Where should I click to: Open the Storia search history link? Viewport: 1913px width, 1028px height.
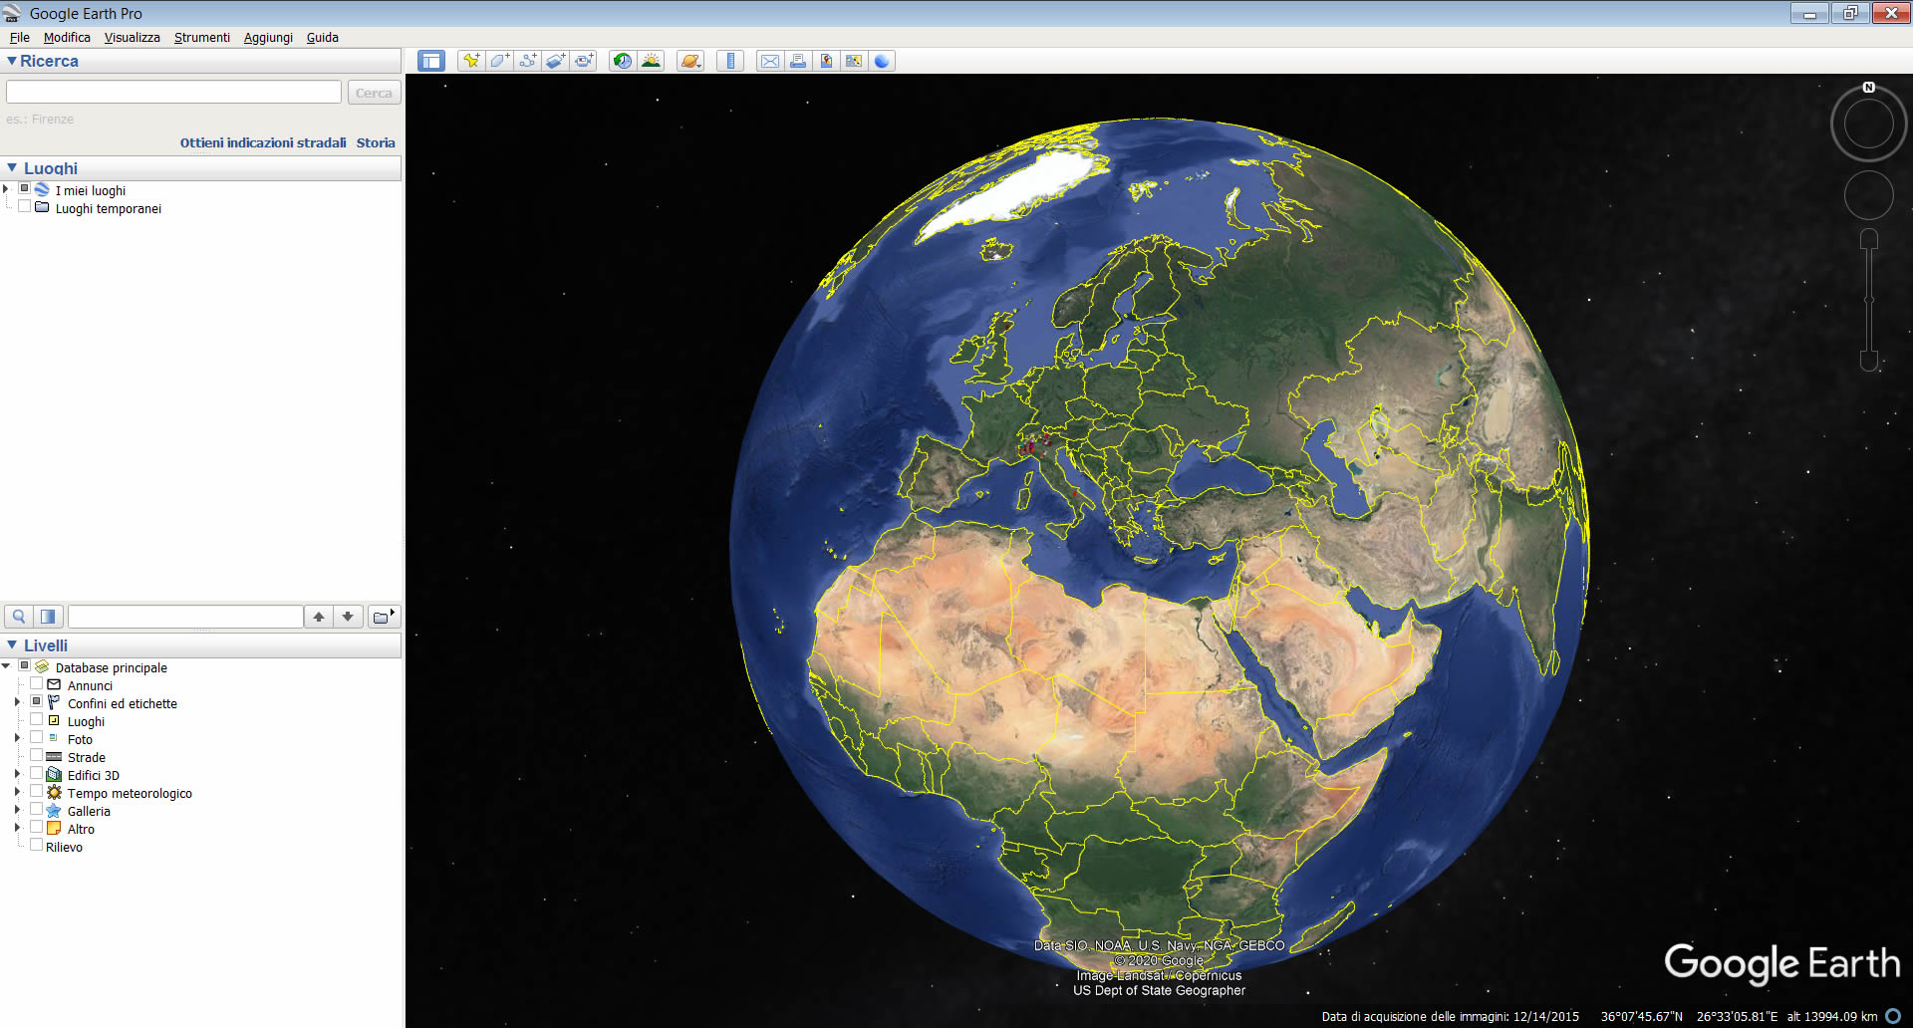coord(376,142)
